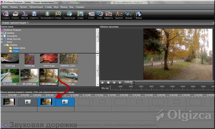Select the Новая папка folder

click(x=19, y=48)
